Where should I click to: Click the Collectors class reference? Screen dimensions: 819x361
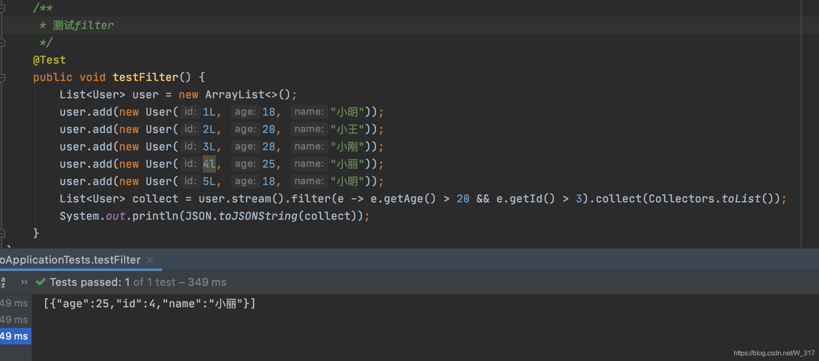[x=681, y=199]
